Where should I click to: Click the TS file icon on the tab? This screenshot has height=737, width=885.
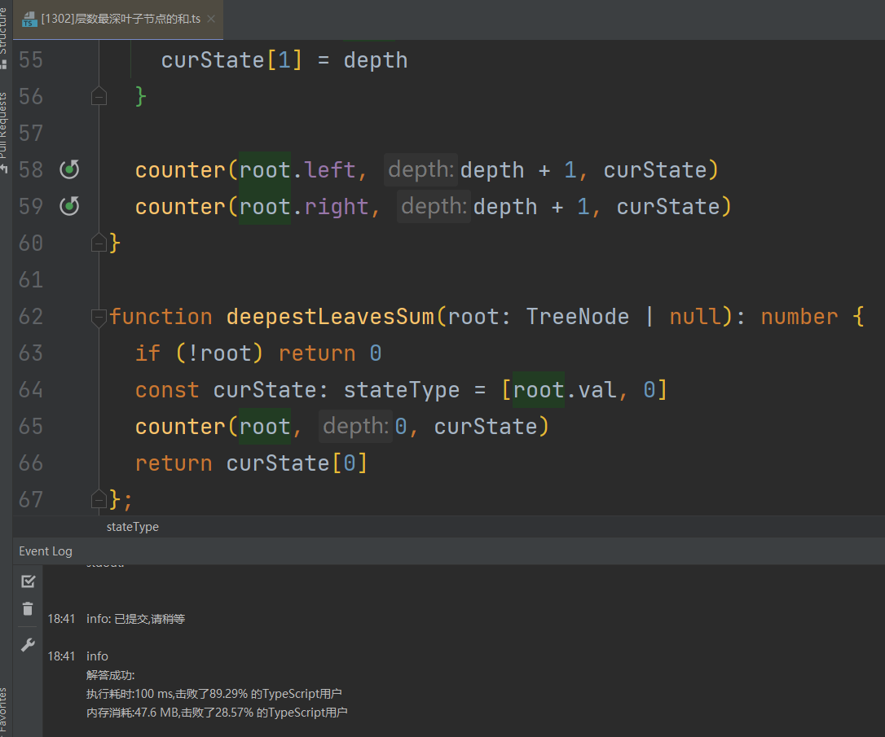[x=29, y=20]
